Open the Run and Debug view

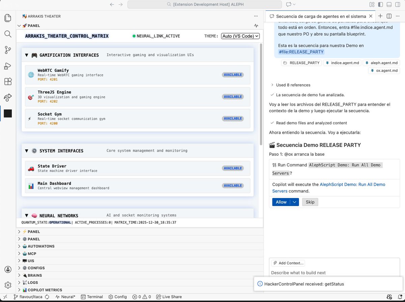point(8,66)
